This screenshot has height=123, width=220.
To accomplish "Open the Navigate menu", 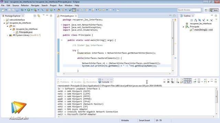I will coord(35,5).
